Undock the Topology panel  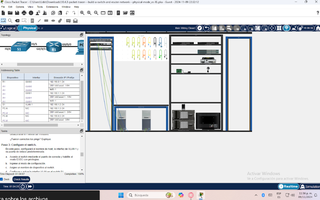[81, 35]
